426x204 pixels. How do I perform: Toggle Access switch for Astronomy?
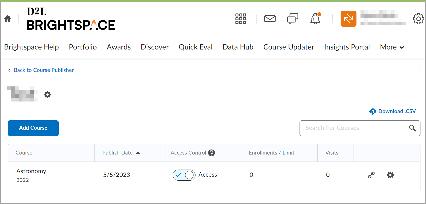click(184, 175)
